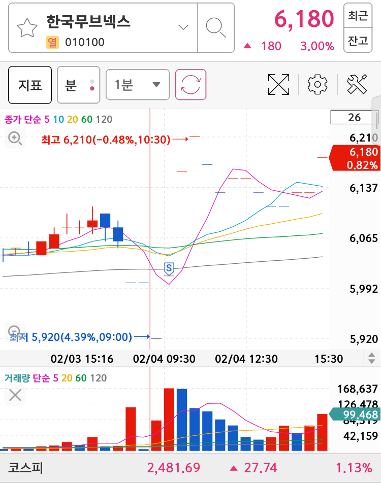Click the 최고 6,210 high price label
Image resolution: width=381 pixels, height=486 pixels.
(x=106, y=140)
